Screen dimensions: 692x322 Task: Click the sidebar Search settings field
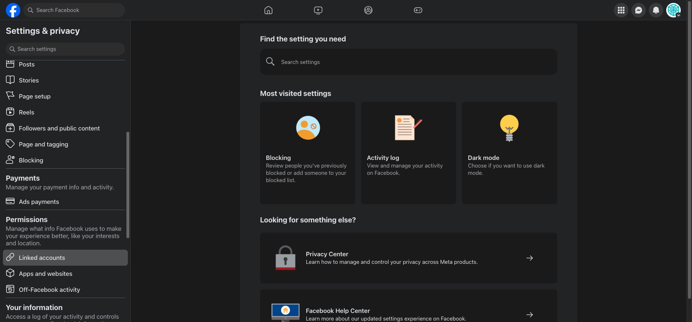65,49
